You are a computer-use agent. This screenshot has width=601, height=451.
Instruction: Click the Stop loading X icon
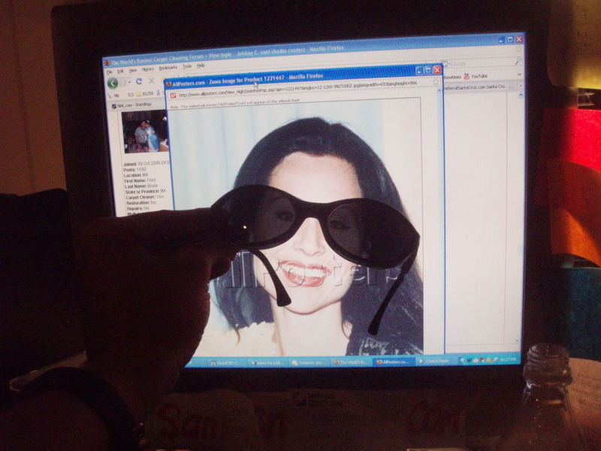pos(151,81)
